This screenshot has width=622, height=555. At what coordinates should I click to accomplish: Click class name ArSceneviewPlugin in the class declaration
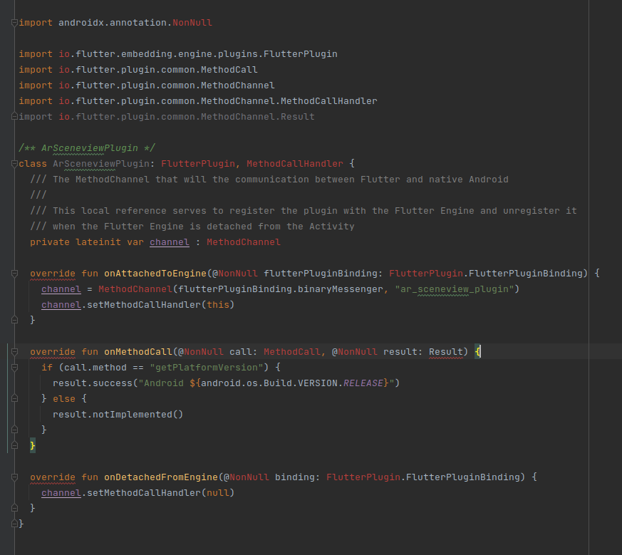(x=100, y=164)
